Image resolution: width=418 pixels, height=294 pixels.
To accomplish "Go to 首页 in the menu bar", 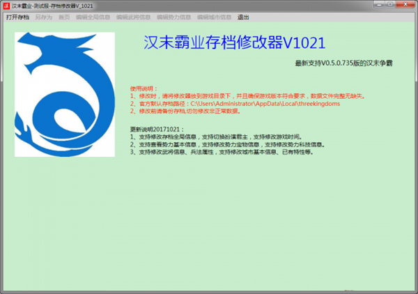I will point(64,16).
